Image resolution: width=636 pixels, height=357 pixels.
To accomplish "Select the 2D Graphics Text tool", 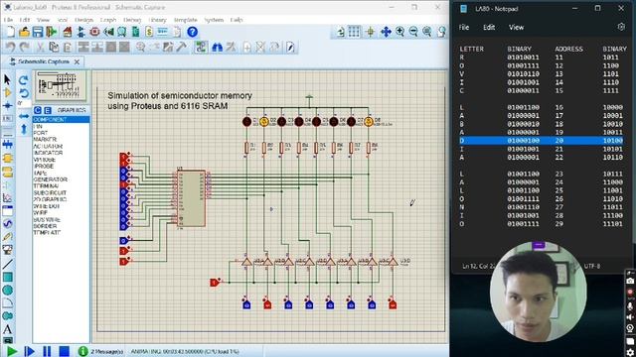I will (x=7, y=329).
